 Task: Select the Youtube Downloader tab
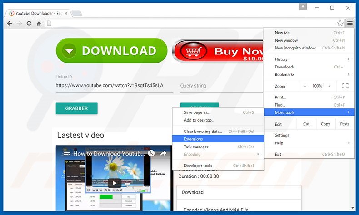(x=39, y=14)
